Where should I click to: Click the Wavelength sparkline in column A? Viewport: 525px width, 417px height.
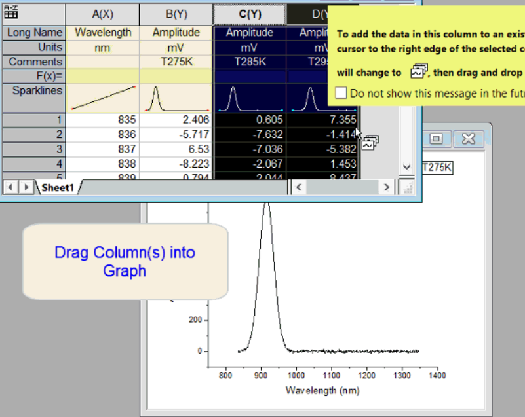point(103,98)
